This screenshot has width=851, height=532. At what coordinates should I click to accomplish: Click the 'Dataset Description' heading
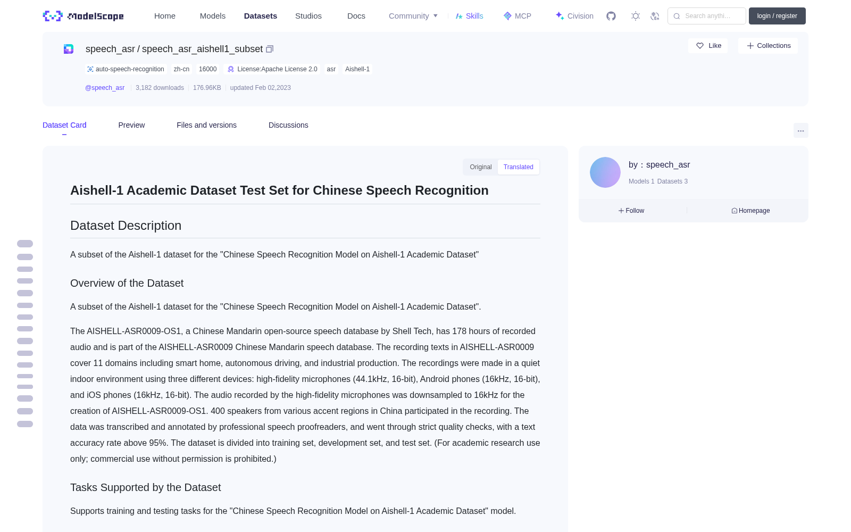pos(126,226)
